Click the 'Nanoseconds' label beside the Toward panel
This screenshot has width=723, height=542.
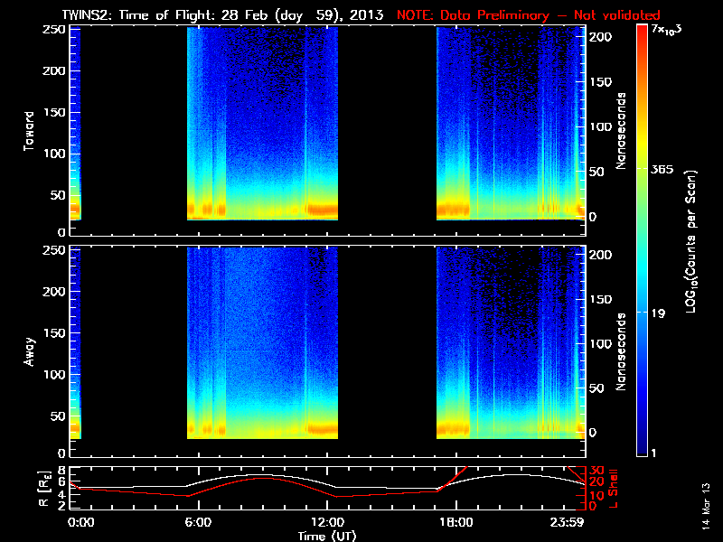621,128
